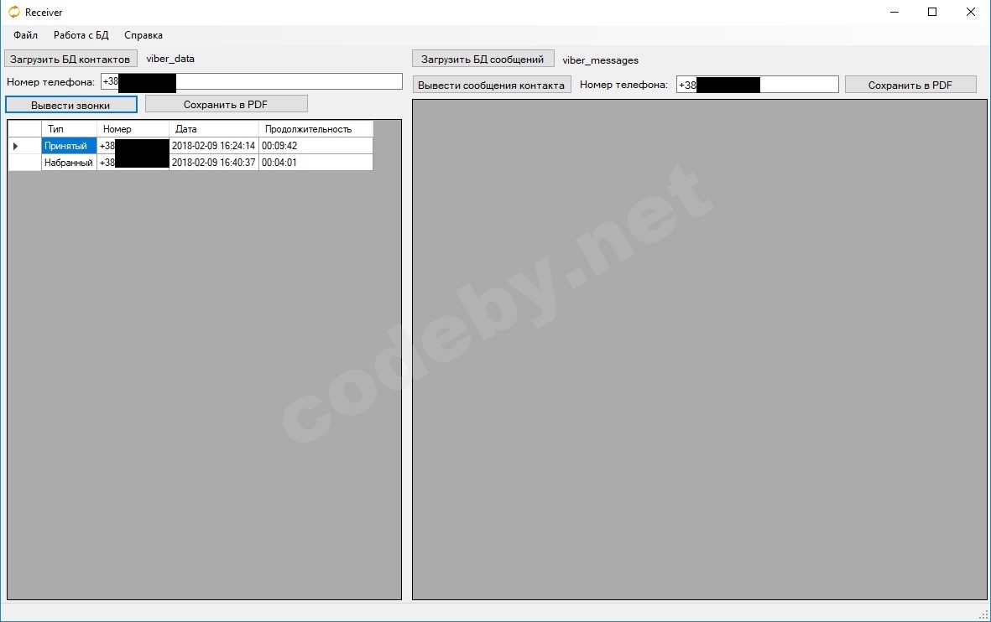Select the Принятый call type cell
991x622 pixels.
tap(69, 146)
